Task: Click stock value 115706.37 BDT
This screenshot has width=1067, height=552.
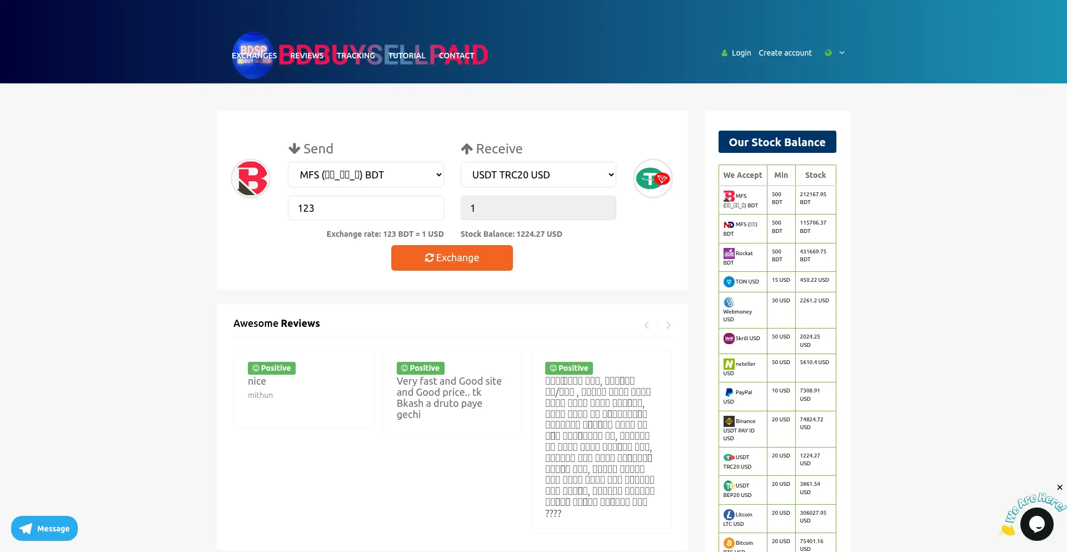Action: coord(813,227)
